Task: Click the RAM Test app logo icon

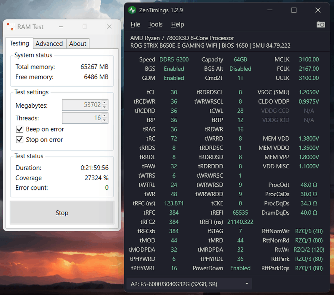Action: point(11,26)
